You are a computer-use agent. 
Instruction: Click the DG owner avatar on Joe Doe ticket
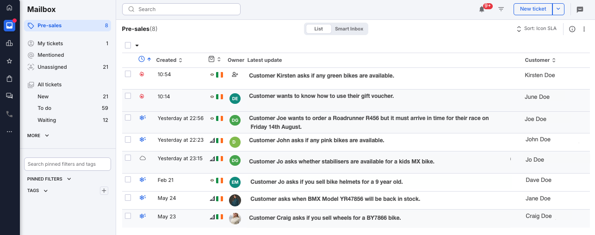(x=235, y=120)
